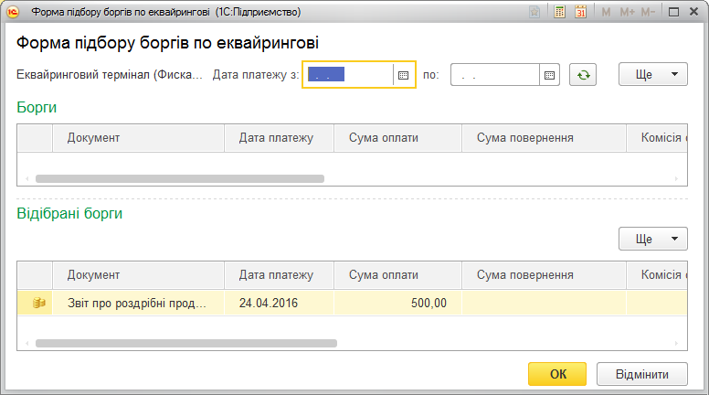Click horizontal scrollbar of Відібрані борги table
This screenshot has width=709, height=395.
point(186,344)
